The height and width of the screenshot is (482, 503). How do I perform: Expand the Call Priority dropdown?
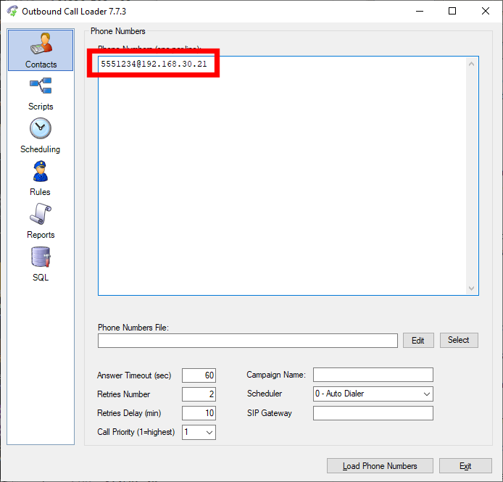click(209, 432)
